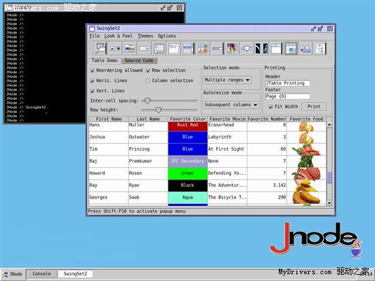Toggle Fit Width printing checkbox
The width and height of the screenshot is (375, 281).
pos(271,107)
